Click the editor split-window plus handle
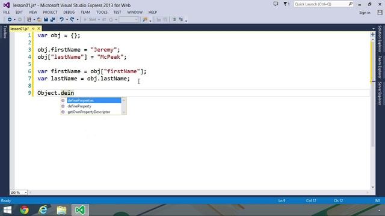 click(x=373, y=34)
